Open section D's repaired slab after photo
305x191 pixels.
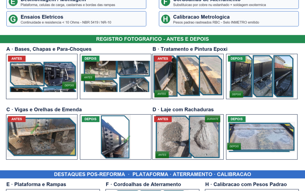[x=262, y=137]
